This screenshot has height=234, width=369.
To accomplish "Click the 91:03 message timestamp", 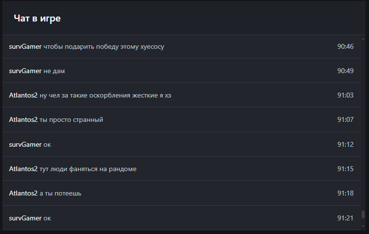I will pyautogui.click(x=345, y=96).
